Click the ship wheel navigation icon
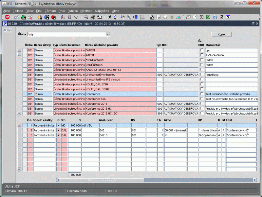Image resolution: width=262 pixels, height=197 pixels. tap(172, 17)
